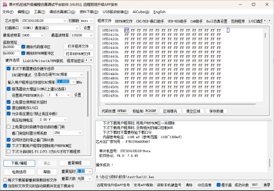Click the 打开程序文件 button

pos(78,46)
